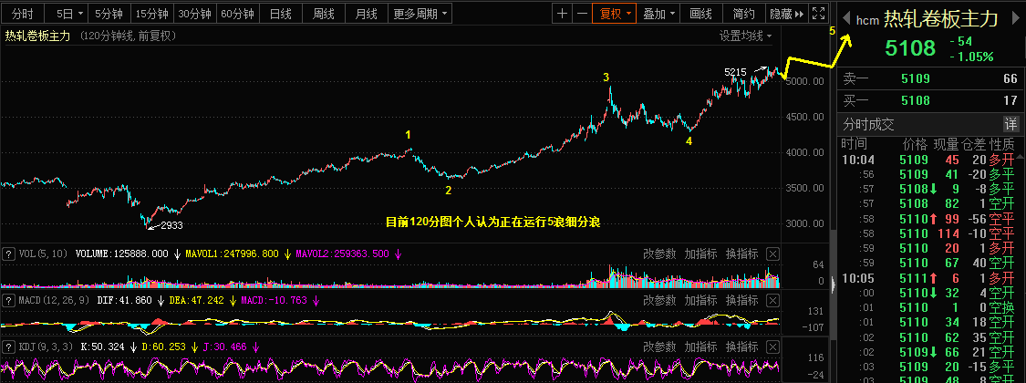Click the 卖一 ask price 5109
Screen dimensions: 1026x383
914,79
